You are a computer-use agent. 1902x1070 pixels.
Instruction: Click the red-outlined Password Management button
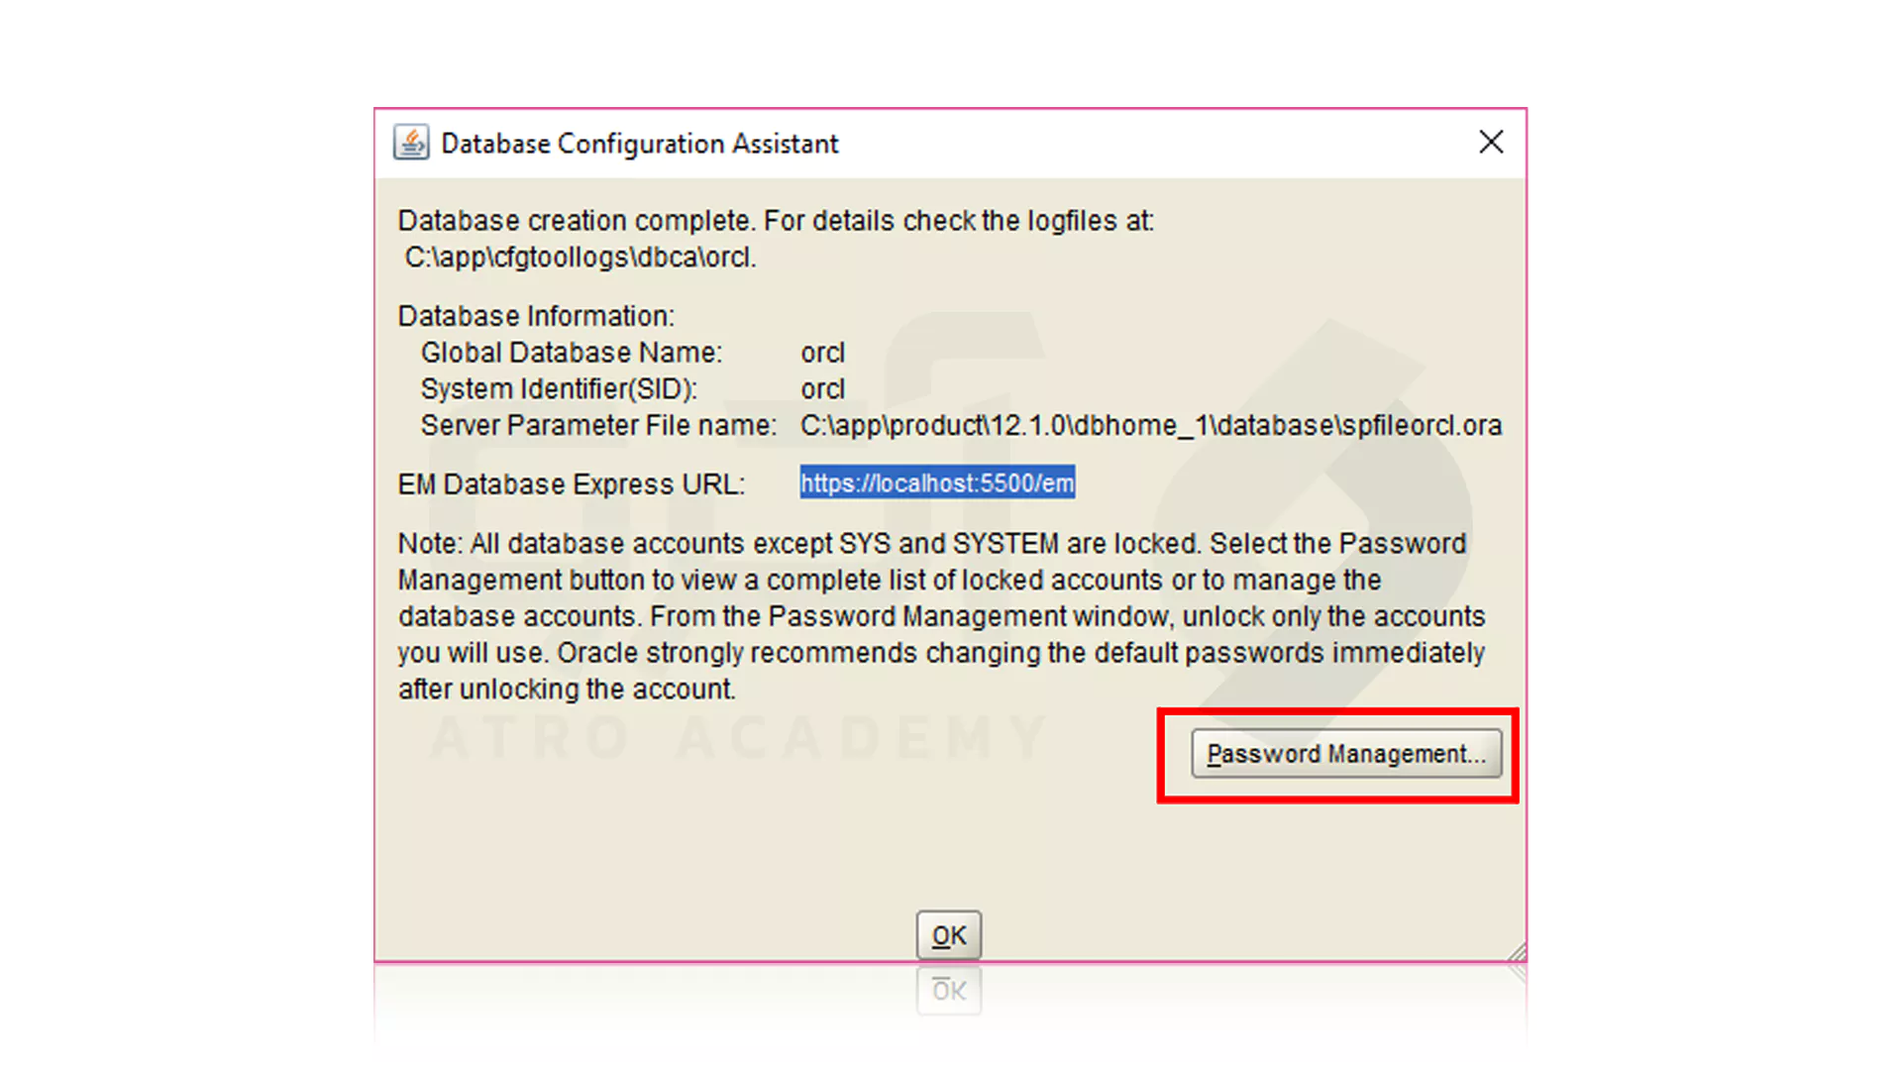[1345, 754]
